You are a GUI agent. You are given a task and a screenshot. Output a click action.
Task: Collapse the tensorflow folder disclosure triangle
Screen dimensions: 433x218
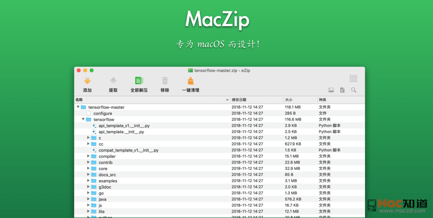point(83,119)
